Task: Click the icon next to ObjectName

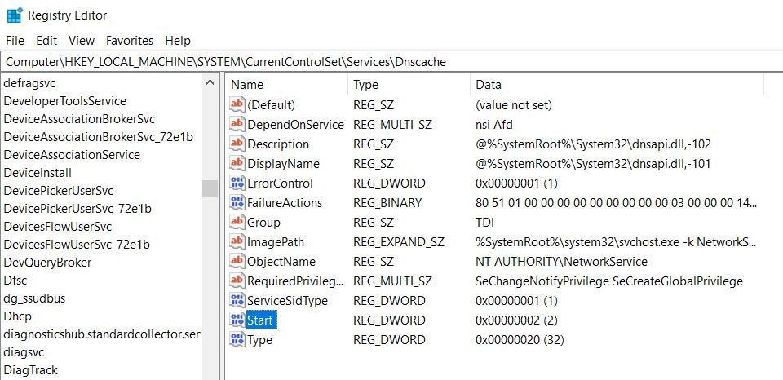Action: click(237, 262)
